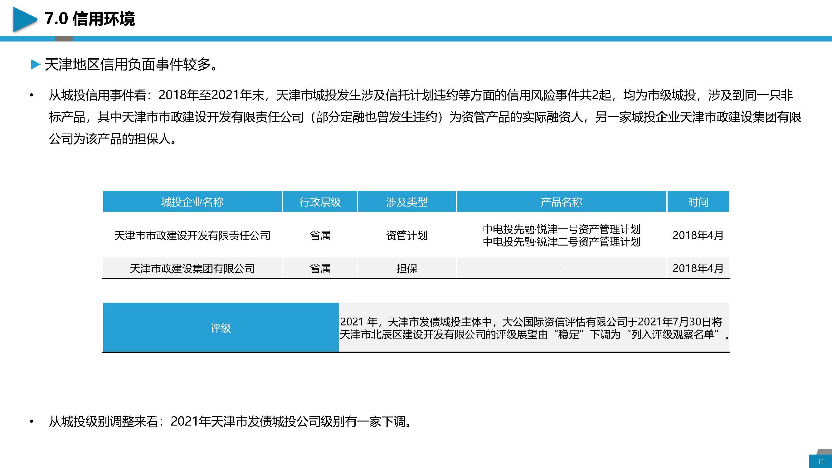Screen dimensions: 832x468
Task: Click the table header "涉及类型"
Action: click(x=407, y=202)
